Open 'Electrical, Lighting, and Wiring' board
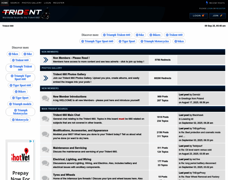This screenshot has height=180, width=228. 72,159
